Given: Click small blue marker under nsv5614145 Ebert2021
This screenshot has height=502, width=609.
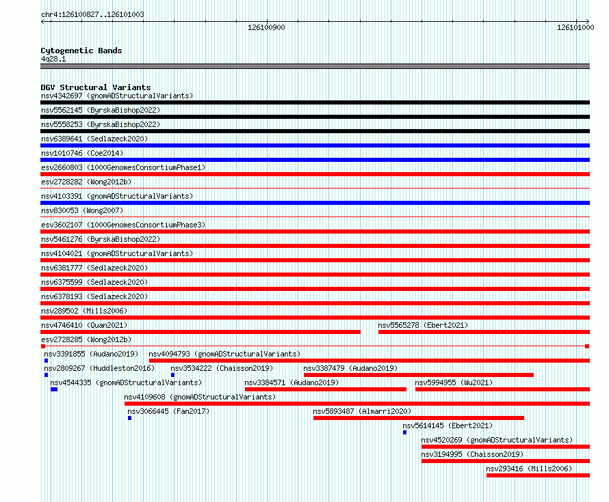Looking at the screenshot, I should (404, 432).
